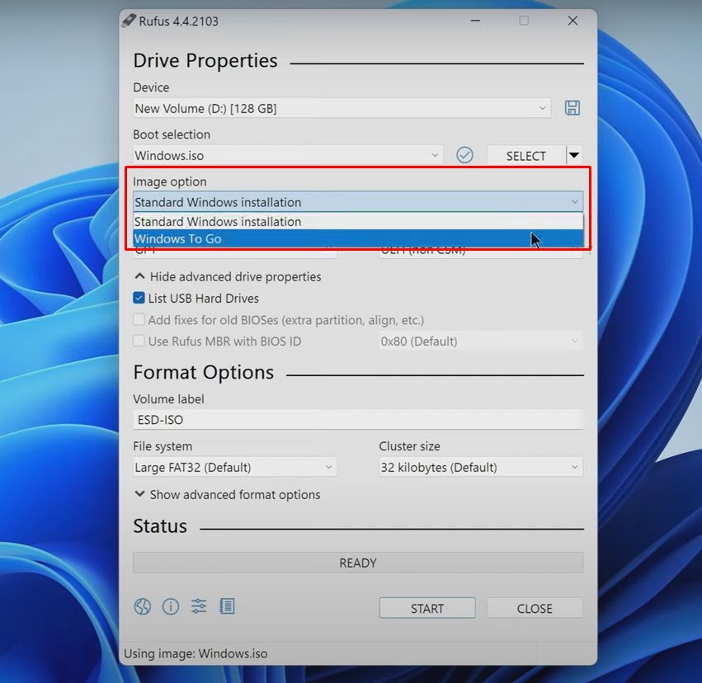Show the Rufus log panel icon
Image resolution: width=702 pixels, height=683 pixels.
[x=226, y=606]
